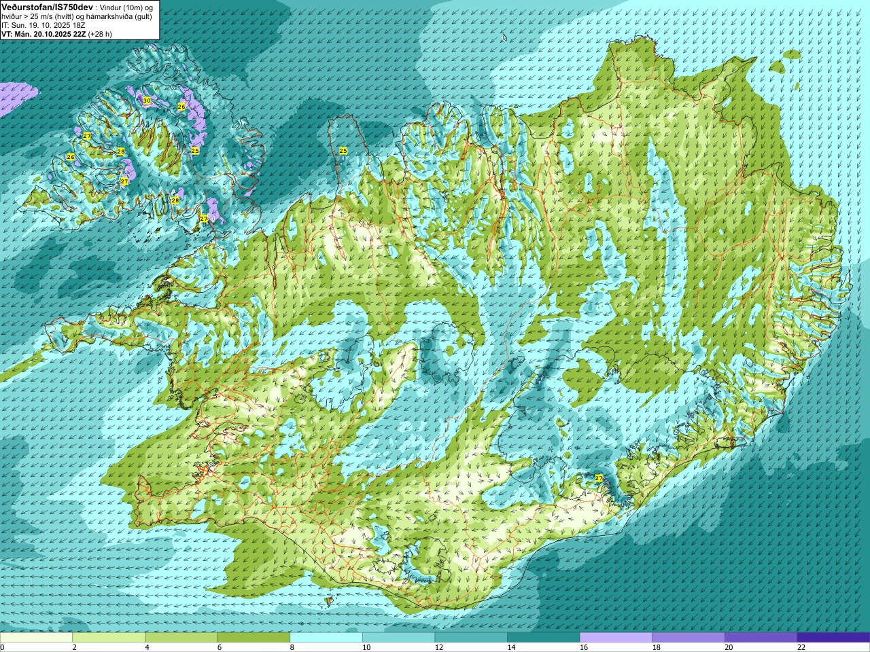Click the Veðurstofan/IS750dev title text
Image resolution: width=870 pixels, height=652 pixels.
(47, 6)
